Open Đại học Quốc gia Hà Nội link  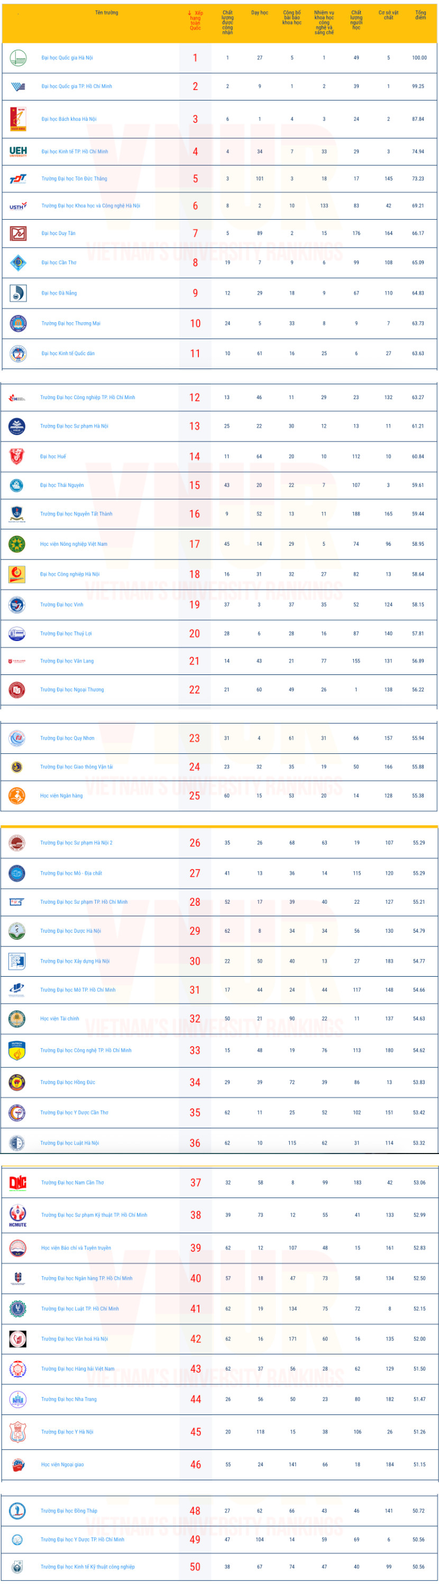pyautogui.click(x=67, y=58)
